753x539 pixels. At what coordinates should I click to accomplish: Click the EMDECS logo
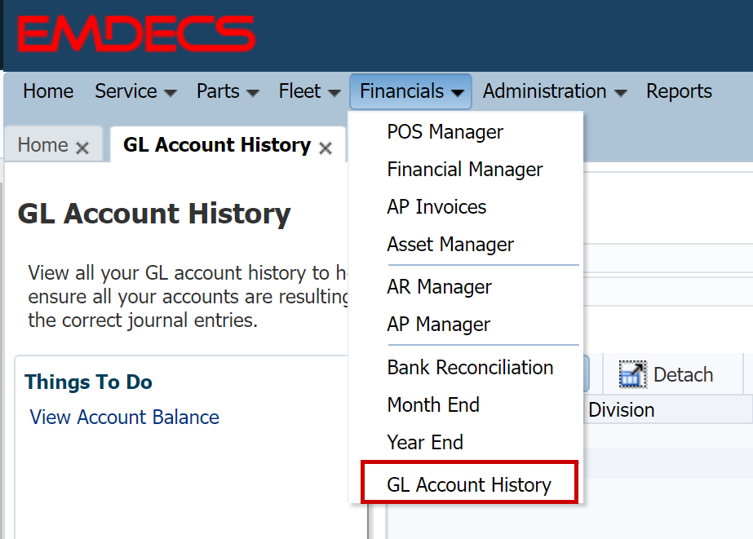[136, 34]
